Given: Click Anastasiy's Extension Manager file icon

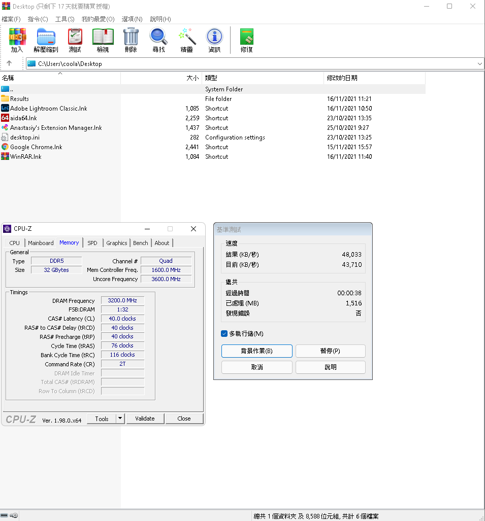Looking at the screenshot, I should click(x=5, y=128).
